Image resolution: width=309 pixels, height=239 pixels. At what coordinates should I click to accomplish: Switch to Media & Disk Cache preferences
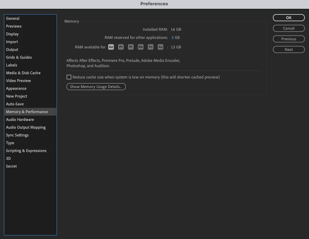click(x=30, y=73)
